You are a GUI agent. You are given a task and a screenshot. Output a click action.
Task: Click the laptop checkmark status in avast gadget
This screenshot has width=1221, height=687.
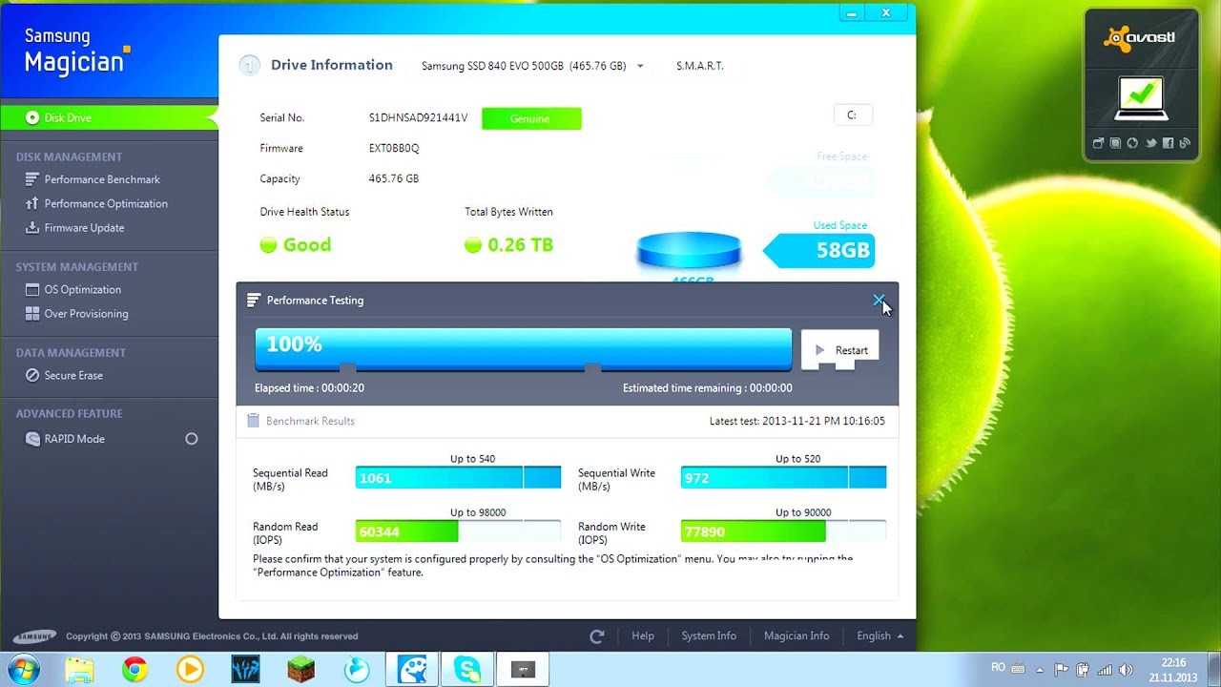(x=1141, y=98)
